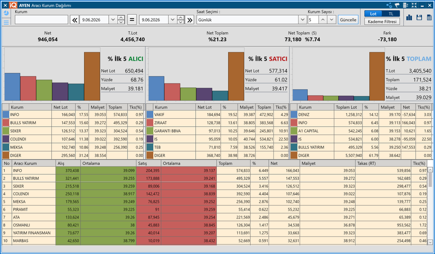Go back with double-left arrow button
Viewport: 435px width, 254px height.
coord(74,20)
